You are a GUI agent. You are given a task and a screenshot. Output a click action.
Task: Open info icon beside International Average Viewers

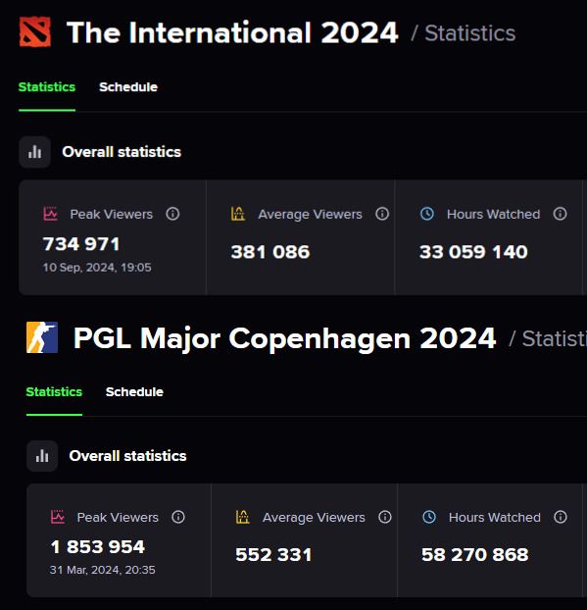[382, 214]
